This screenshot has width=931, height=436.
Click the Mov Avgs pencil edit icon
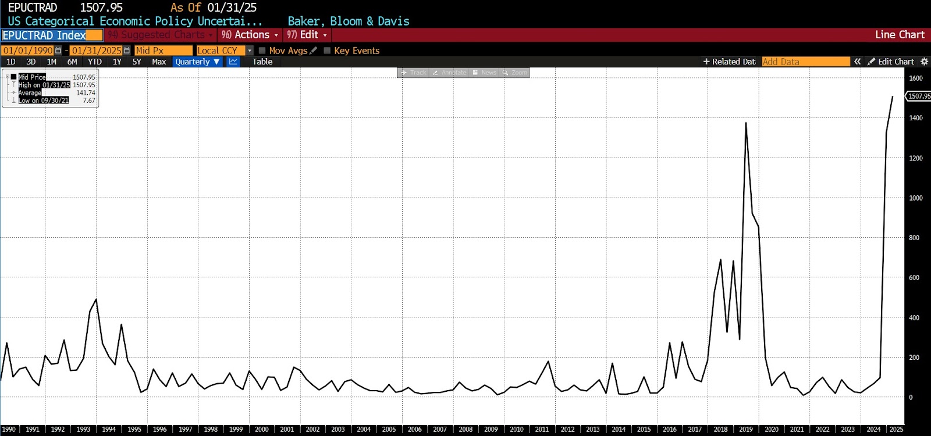click(x=314, y=51)
